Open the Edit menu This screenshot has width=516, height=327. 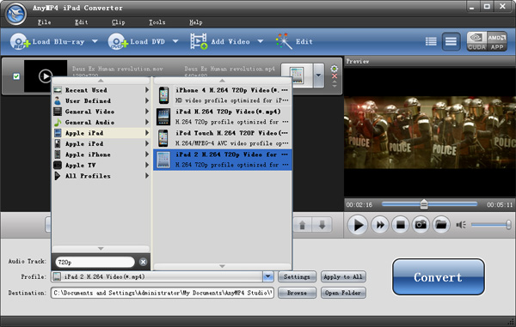[x=82, y=22]
